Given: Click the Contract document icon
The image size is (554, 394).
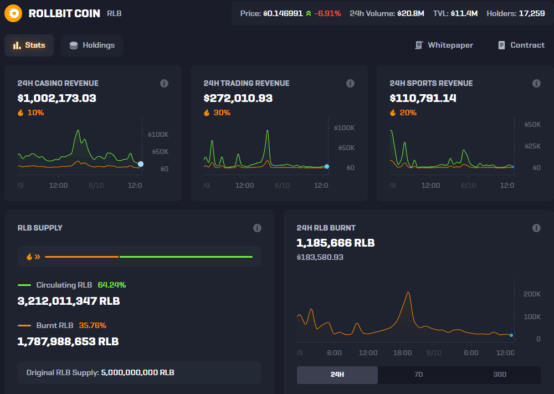Looking at the screenshot, I should tap(502, 45).
